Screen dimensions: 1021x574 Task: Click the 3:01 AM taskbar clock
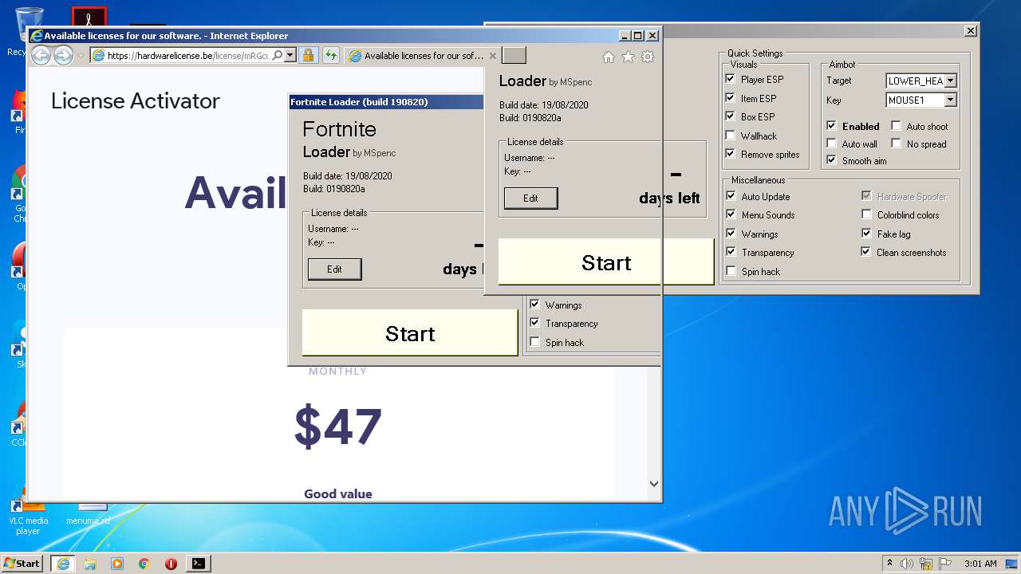[x=980, y=563]
